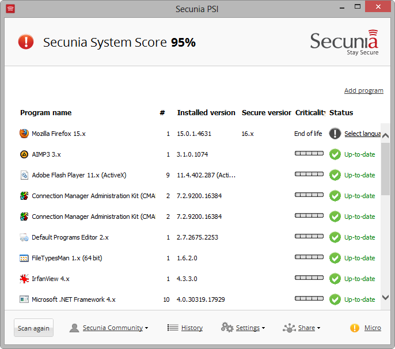Click the scrollbar up arrow
This screenshot has width=395, height=349.
point(385,135)
